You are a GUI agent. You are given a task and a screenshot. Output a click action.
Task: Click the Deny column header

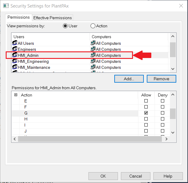162,95
